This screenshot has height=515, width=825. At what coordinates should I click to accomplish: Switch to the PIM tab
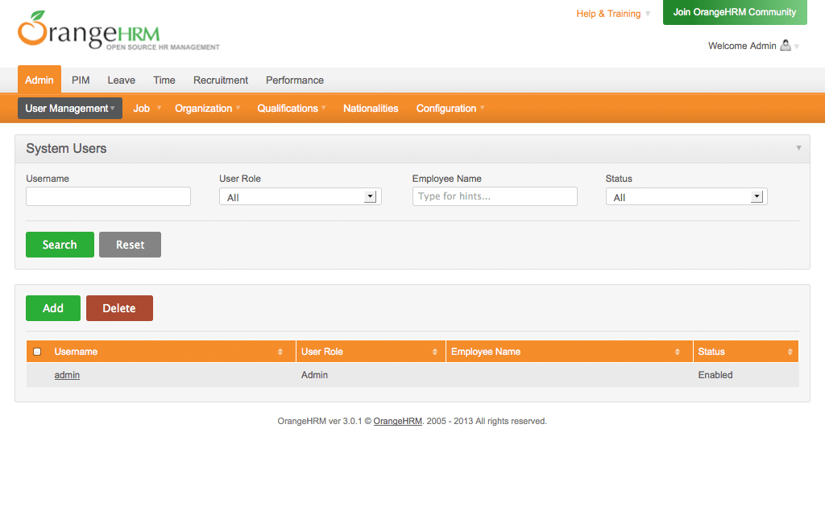(x=81, y=80)
